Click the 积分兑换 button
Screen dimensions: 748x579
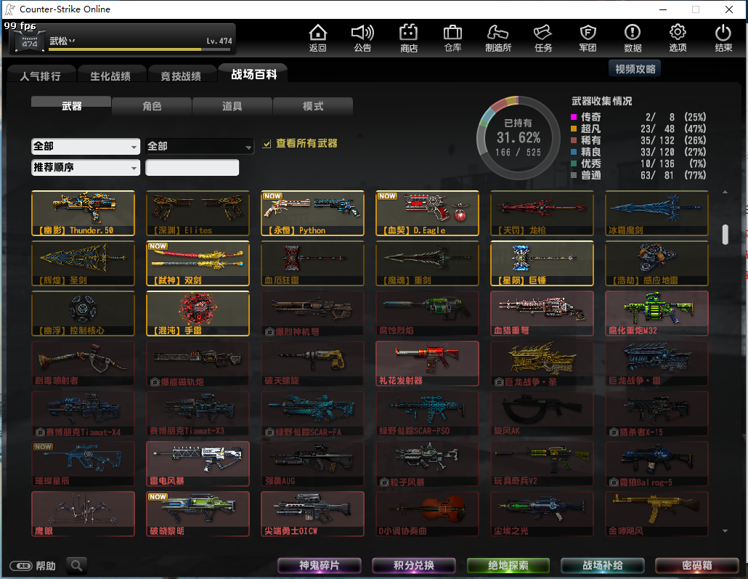click(x=414, y=566)
